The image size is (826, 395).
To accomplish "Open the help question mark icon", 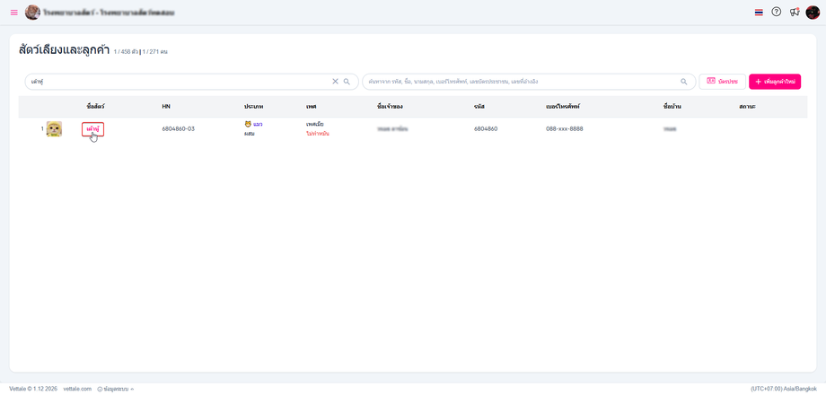I will tap(777, 13).
